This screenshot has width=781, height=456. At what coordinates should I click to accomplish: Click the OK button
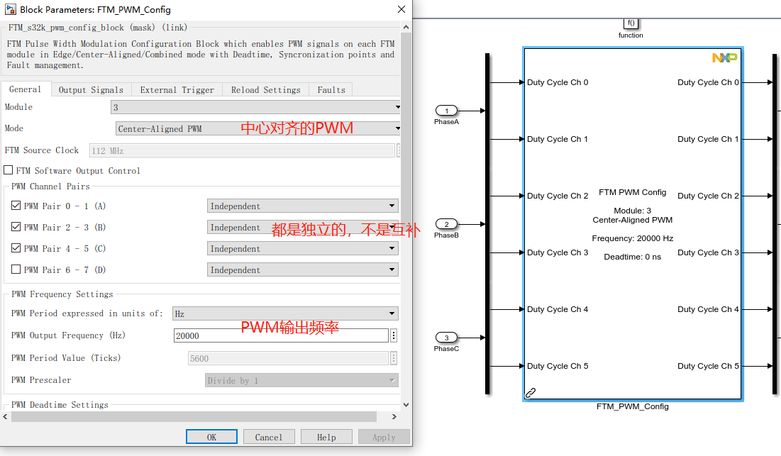pyautogui.click(x=211, y=436)
